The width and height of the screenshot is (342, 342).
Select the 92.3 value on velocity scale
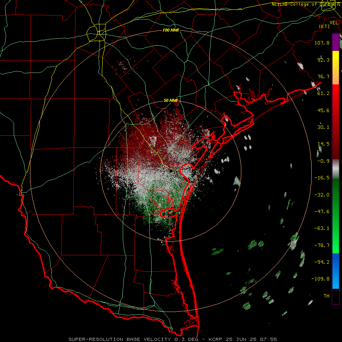click(x=323, y=60)
